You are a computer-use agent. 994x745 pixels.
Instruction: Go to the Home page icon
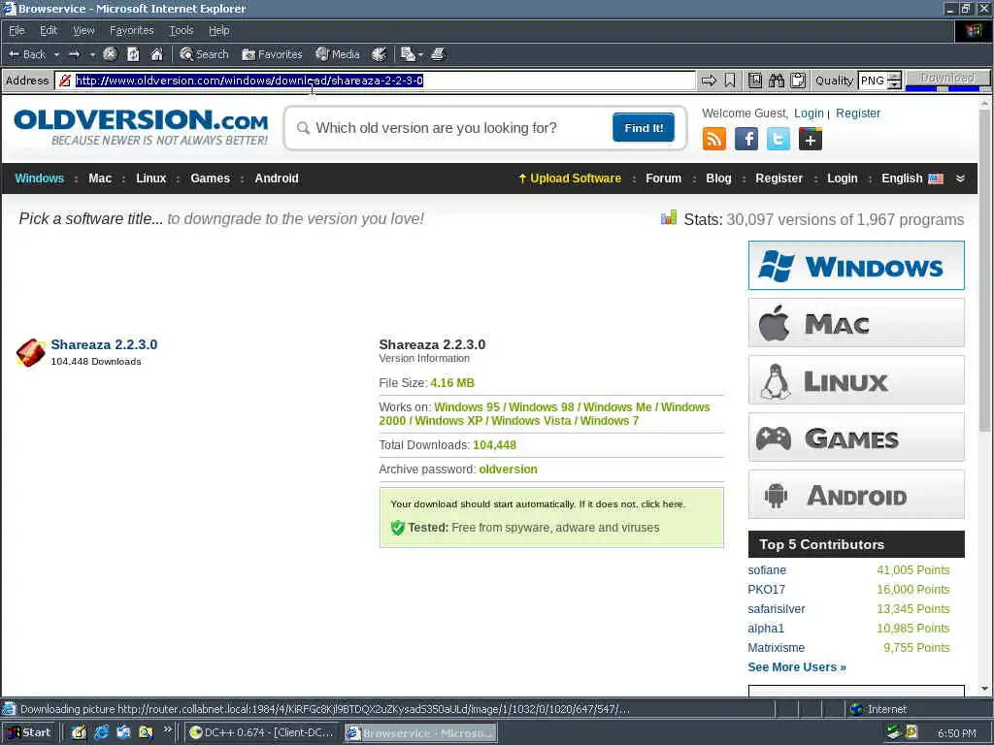(x=156, y=54)
